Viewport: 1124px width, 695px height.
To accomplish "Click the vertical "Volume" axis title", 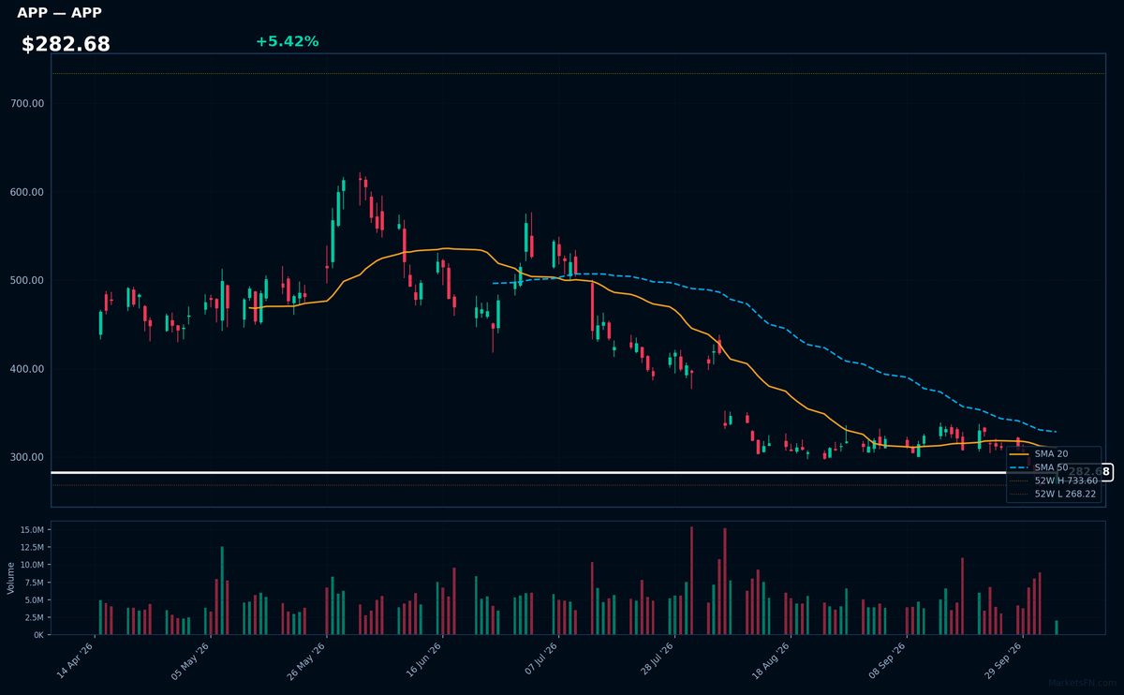I will click(x=11, y=578).
